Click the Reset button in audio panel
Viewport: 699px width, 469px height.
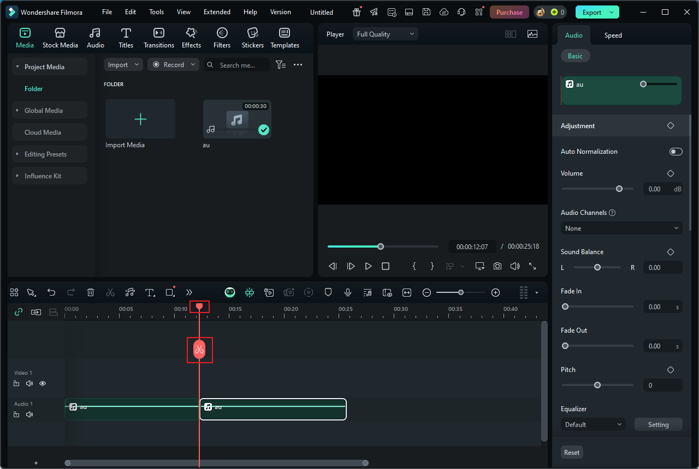click(x=572, y=452)
